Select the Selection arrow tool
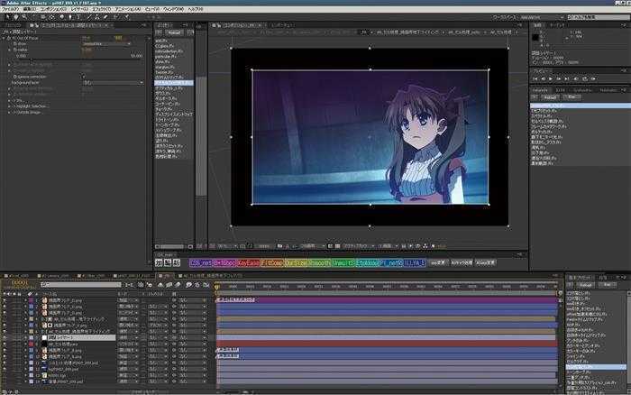Viewport: 631px width, 395px height. tap(8, 17)
